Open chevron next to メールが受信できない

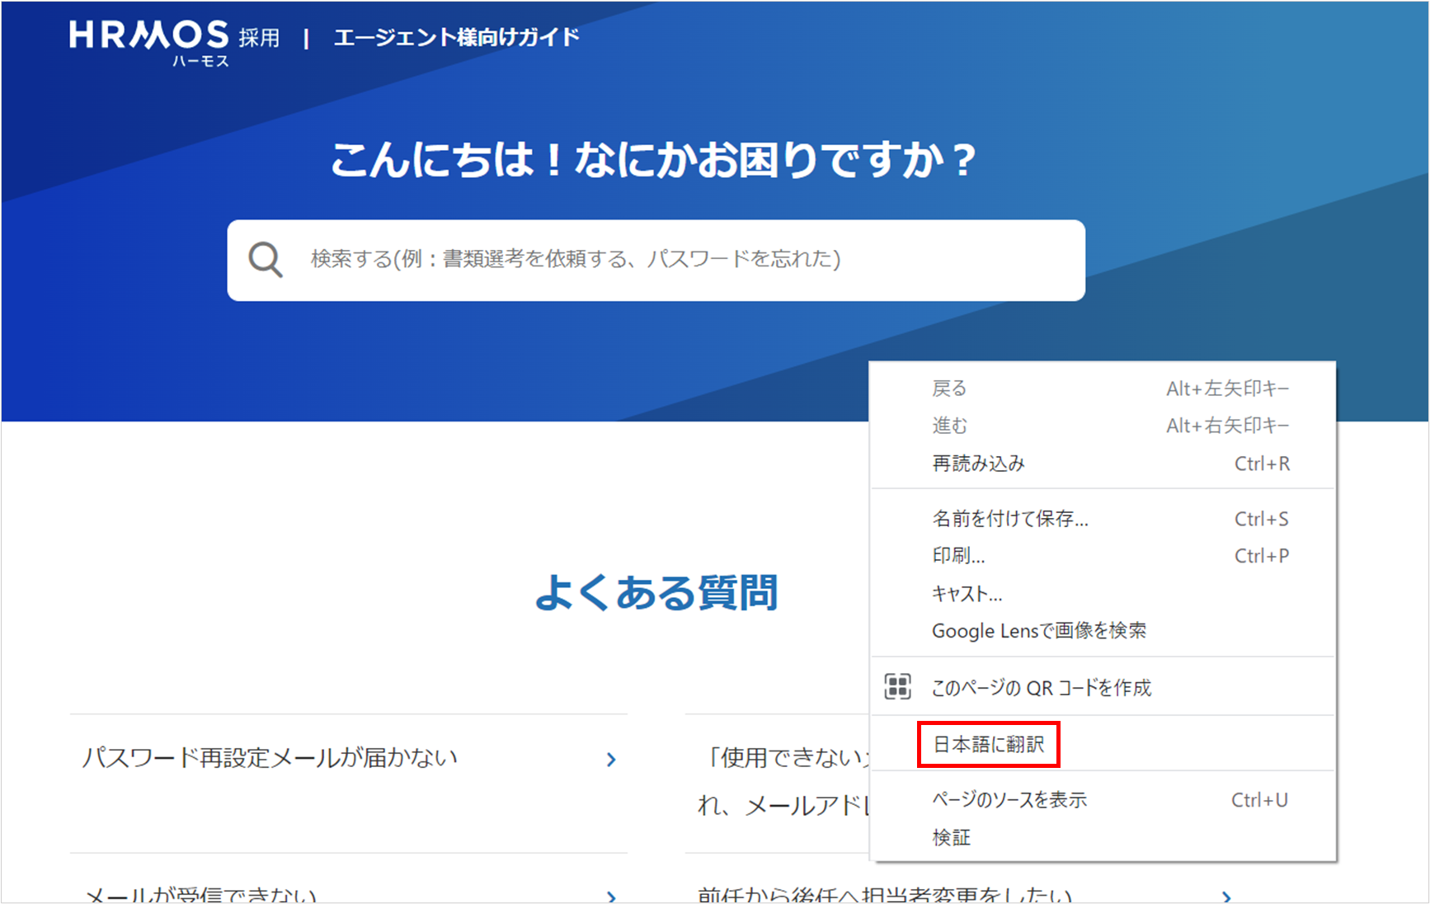click(x=611, y=896)
